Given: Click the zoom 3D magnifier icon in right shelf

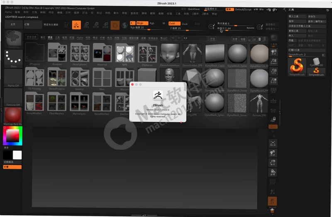Looking at the screenshot, I should pos(273,163).
